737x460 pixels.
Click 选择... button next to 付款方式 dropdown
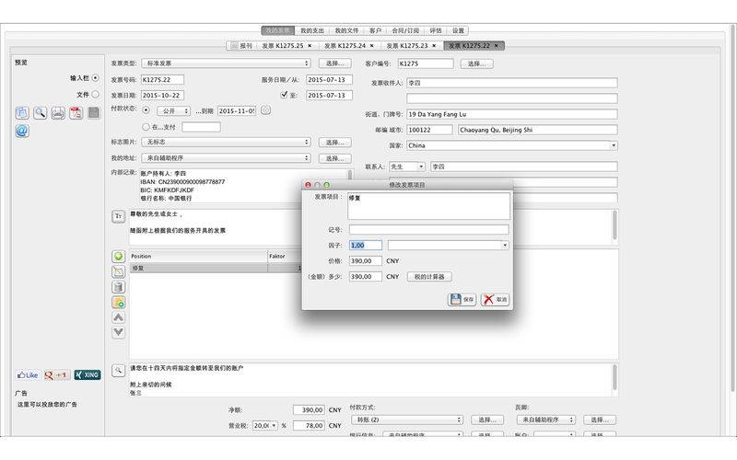coord(487,420)
